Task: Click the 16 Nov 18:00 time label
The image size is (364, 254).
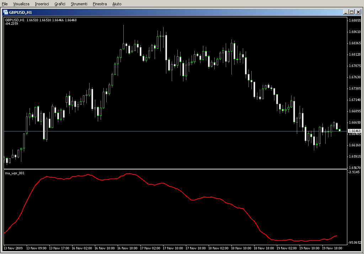Action: [127, 248]
